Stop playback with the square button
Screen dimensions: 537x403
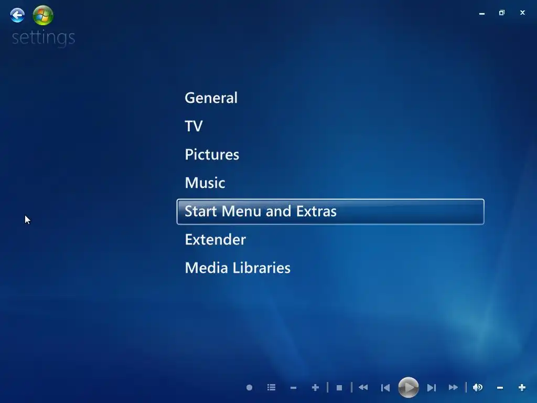339,388
